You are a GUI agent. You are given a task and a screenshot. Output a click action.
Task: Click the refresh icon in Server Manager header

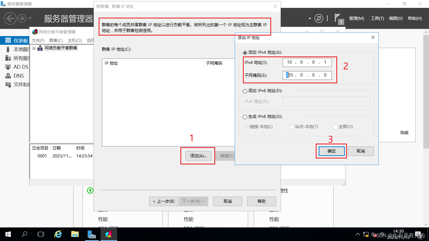(x=319, y=18)
